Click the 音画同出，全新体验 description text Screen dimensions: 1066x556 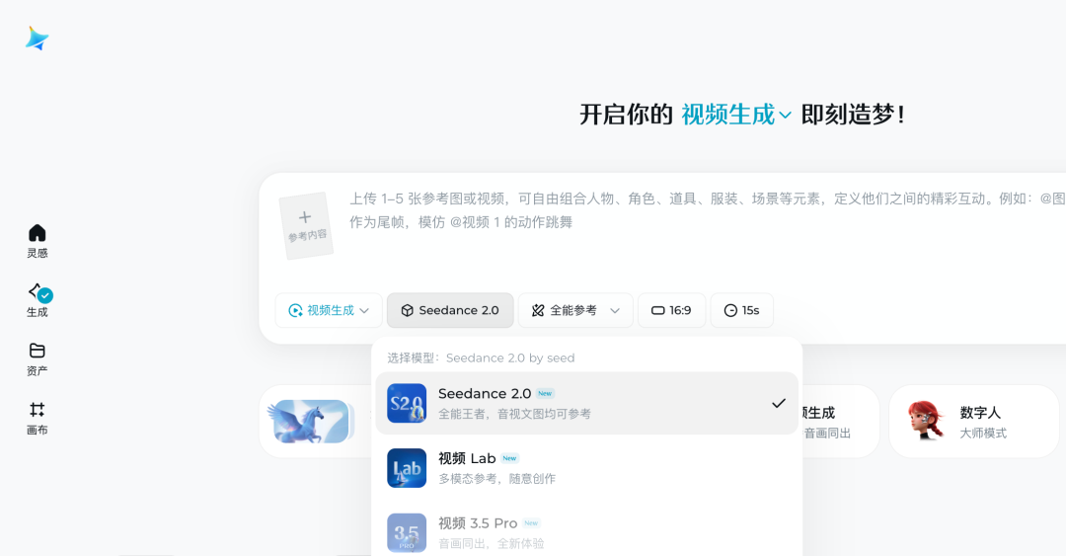(x=491, y=543)
